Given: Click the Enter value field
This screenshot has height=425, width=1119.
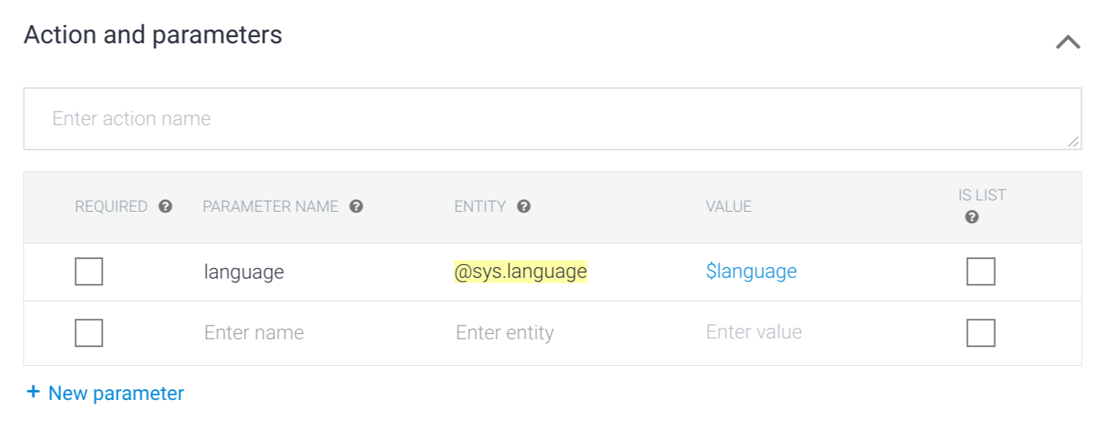Looking at the screenshot, I should tap(754, 332).
